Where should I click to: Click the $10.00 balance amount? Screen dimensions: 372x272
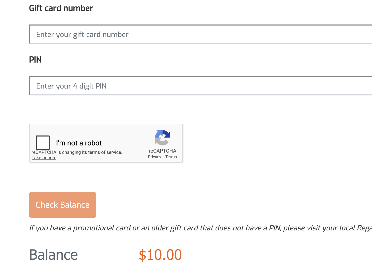(x=160, y=255)
